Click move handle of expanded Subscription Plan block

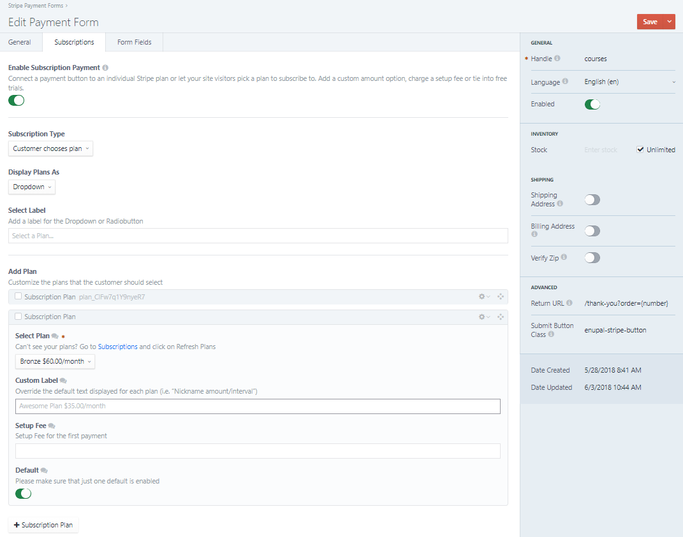tap(501, 317)
